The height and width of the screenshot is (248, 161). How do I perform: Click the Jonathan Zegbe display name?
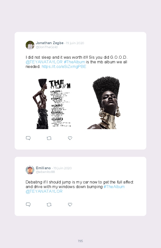50,43
